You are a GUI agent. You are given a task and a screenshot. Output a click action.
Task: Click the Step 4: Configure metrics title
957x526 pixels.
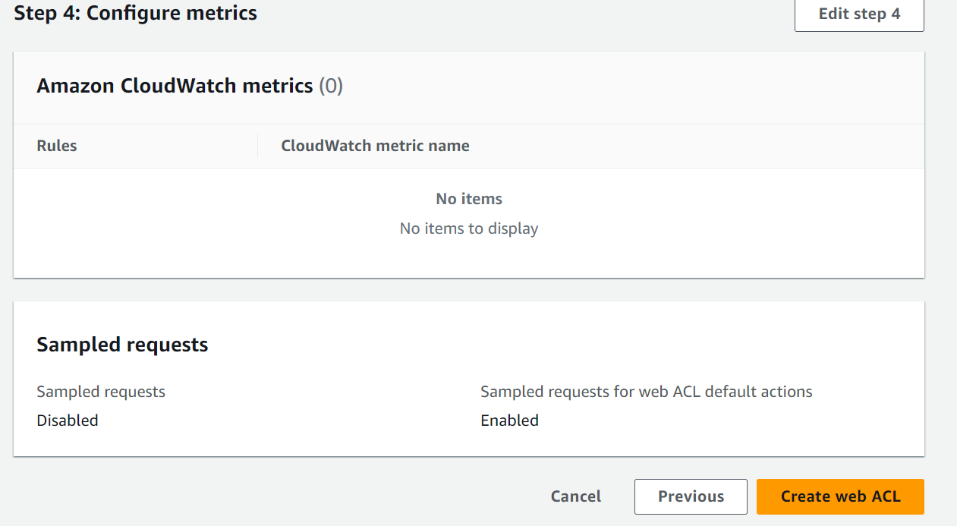pyautogui.click(x=136, y=13)
